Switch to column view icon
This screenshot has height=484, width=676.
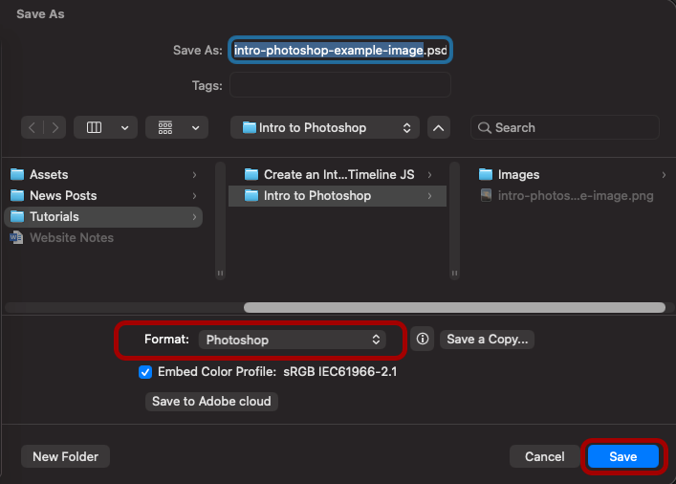[x=95, y=127]
